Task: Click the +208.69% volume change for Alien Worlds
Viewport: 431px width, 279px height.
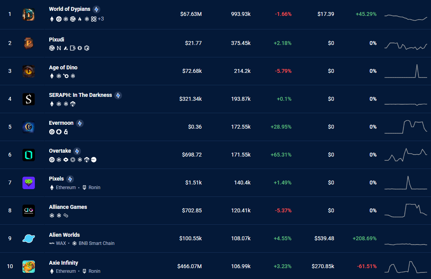Action: [364, 238]
